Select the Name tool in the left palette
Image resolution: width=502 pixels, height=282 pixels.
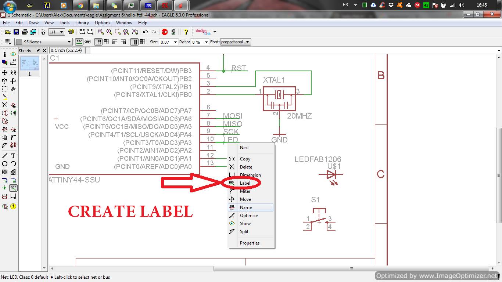click(x=5, y=129)
